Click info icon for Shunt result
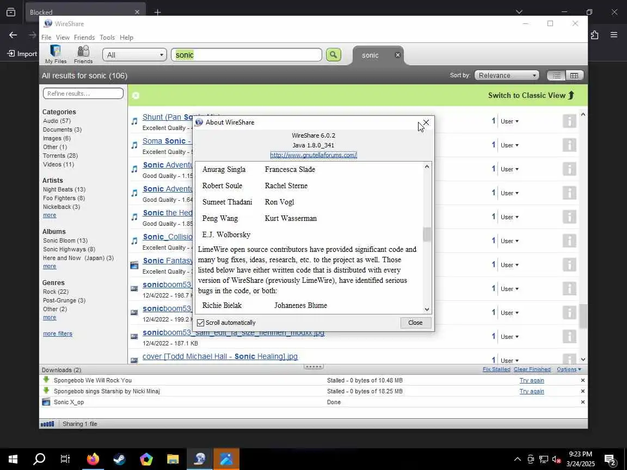 pyautogui.click(x=569, y=121)
